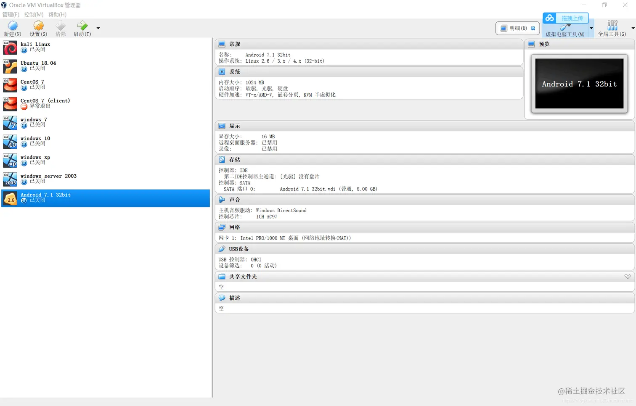Close the 明细 tab with its x icon
This screenshot has height=406, width=636.
coord(533,28)
